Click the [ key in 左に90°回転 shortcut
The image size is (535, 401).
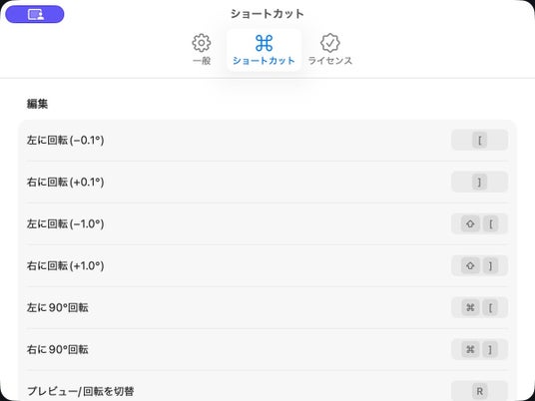point(491,307)
